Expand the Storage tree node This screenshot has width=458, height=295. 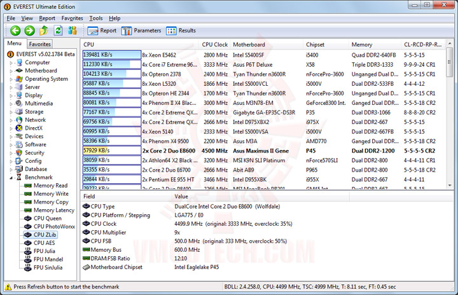pos(11,112)
